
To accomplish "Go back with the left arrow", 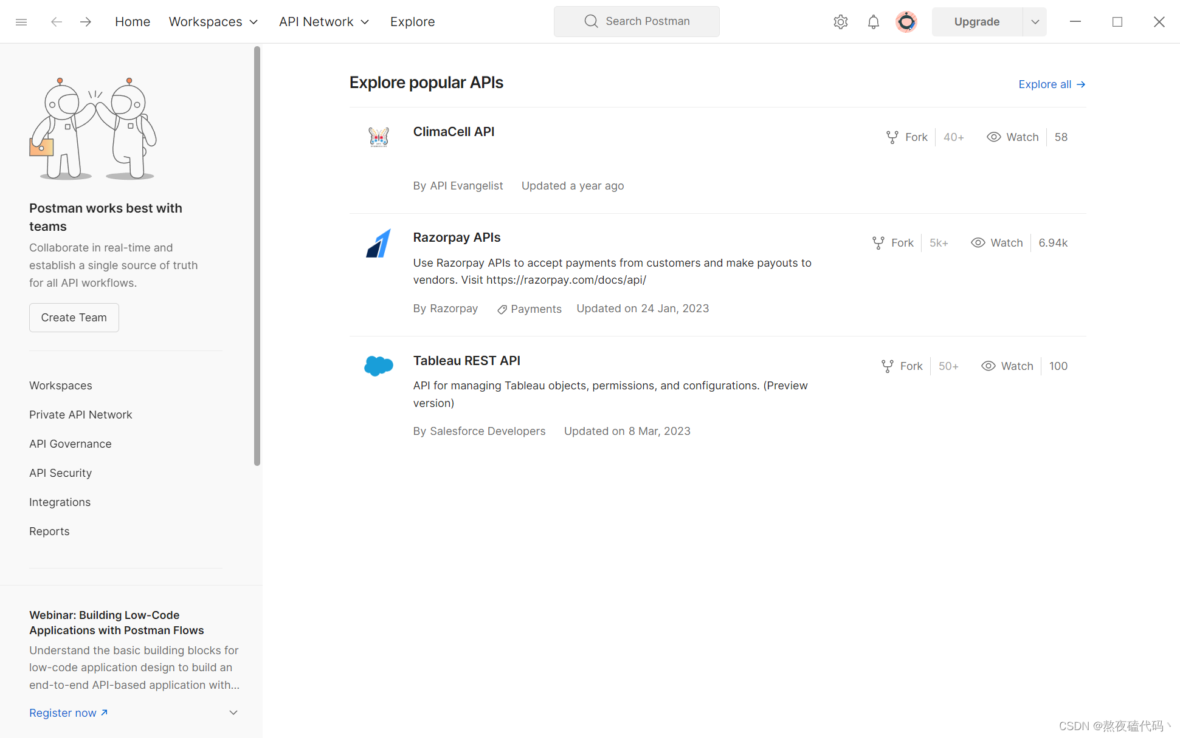I will [57, 22].
